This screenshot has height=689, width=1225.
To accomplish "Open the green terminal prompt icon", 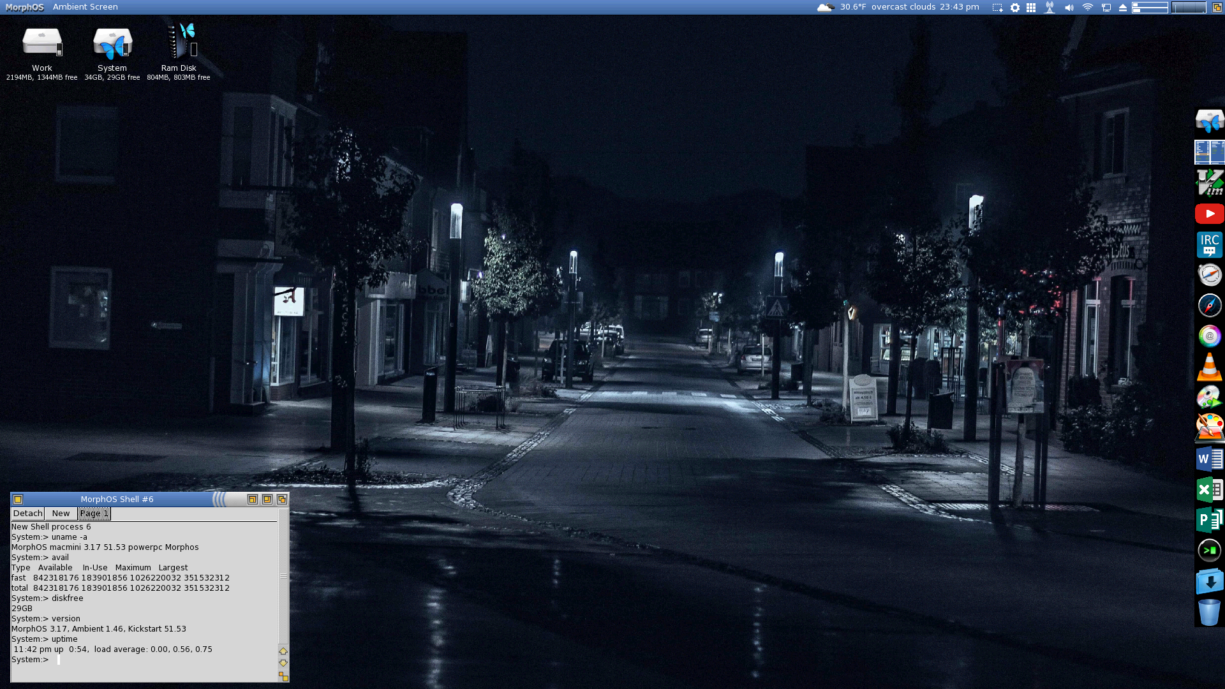I will [x=1209, y=550].
